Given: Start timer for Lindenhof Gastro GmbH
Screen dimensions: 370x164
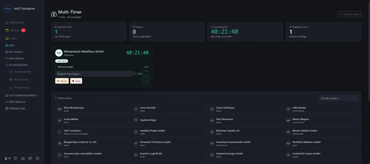Looking at the screenshot, I should (x=320, y=155).
